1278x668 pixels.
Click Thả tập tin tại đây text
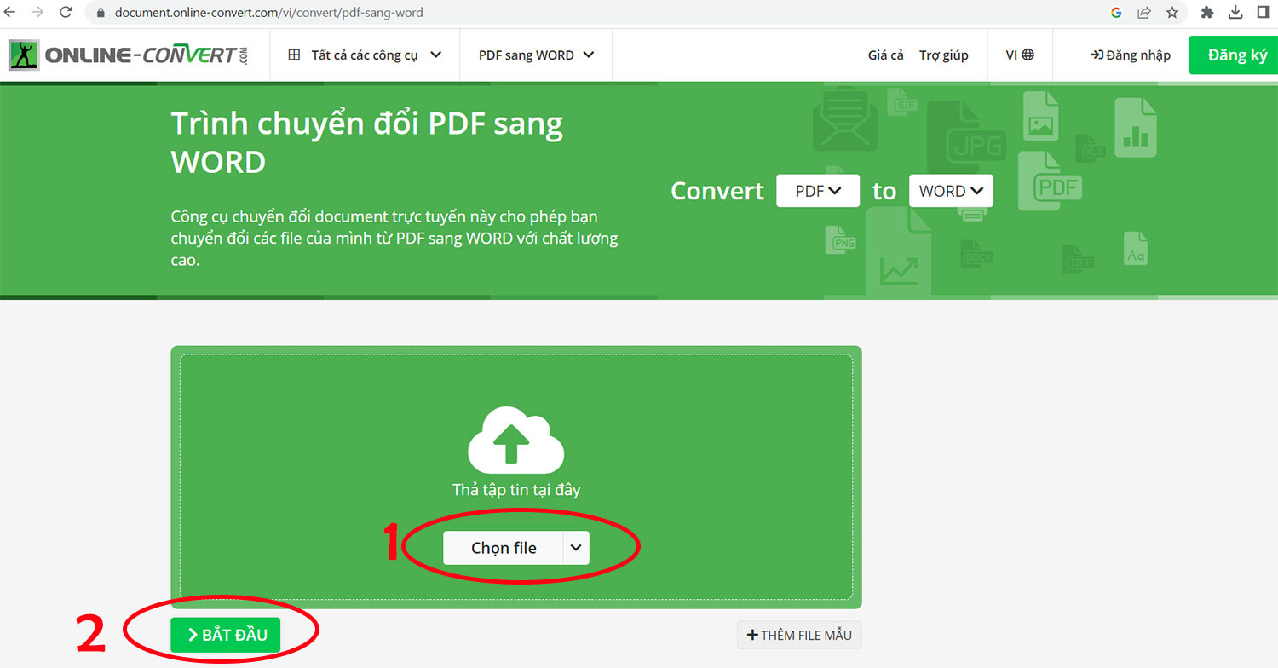point(516,490)
